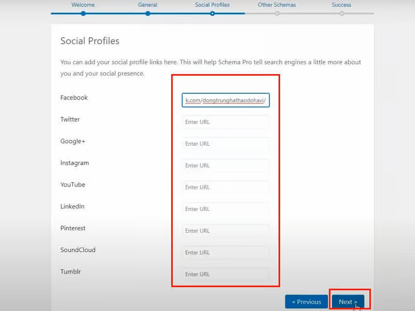Click the YouTube URL input field

tap(225, 187)
